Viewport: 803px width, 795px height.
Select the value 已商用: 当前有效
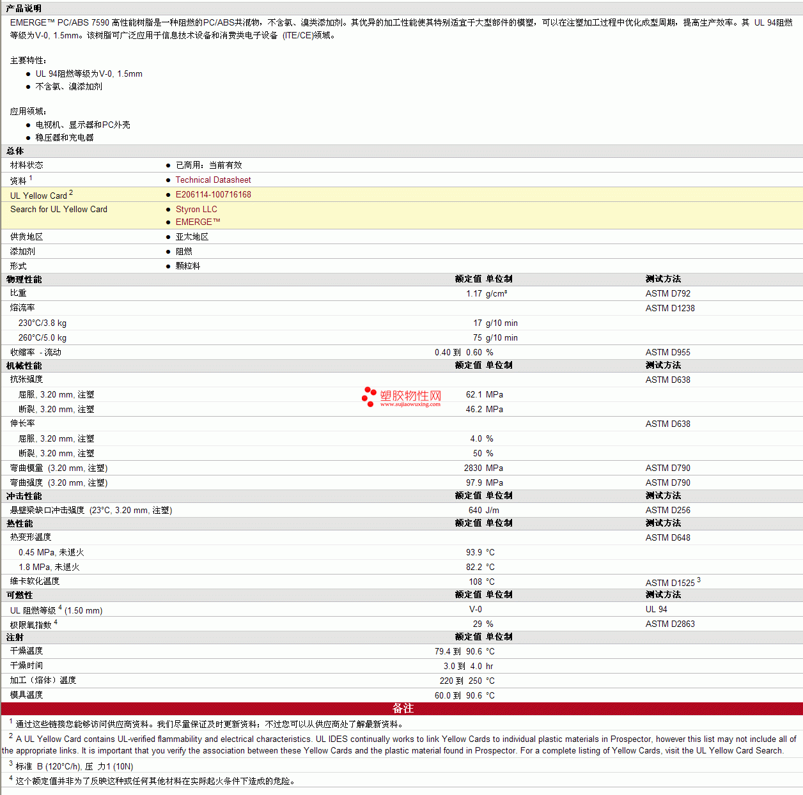pos(208,166)
